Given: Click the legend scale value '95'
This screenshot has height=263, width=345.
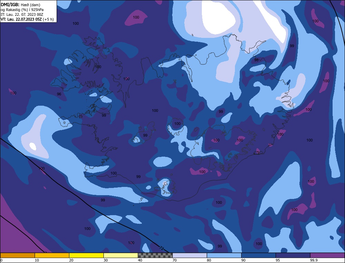Looking at the screenshot, I should 278,260.
